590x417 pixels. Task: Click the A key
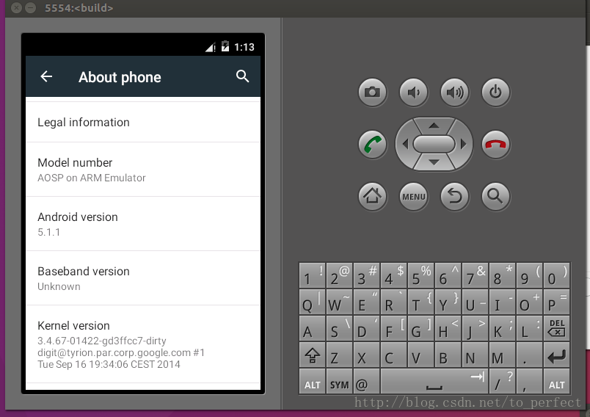[x=313, y=328]
